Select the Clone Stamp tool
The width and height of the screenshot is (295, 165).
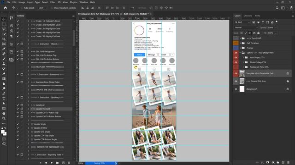point(4,64)
